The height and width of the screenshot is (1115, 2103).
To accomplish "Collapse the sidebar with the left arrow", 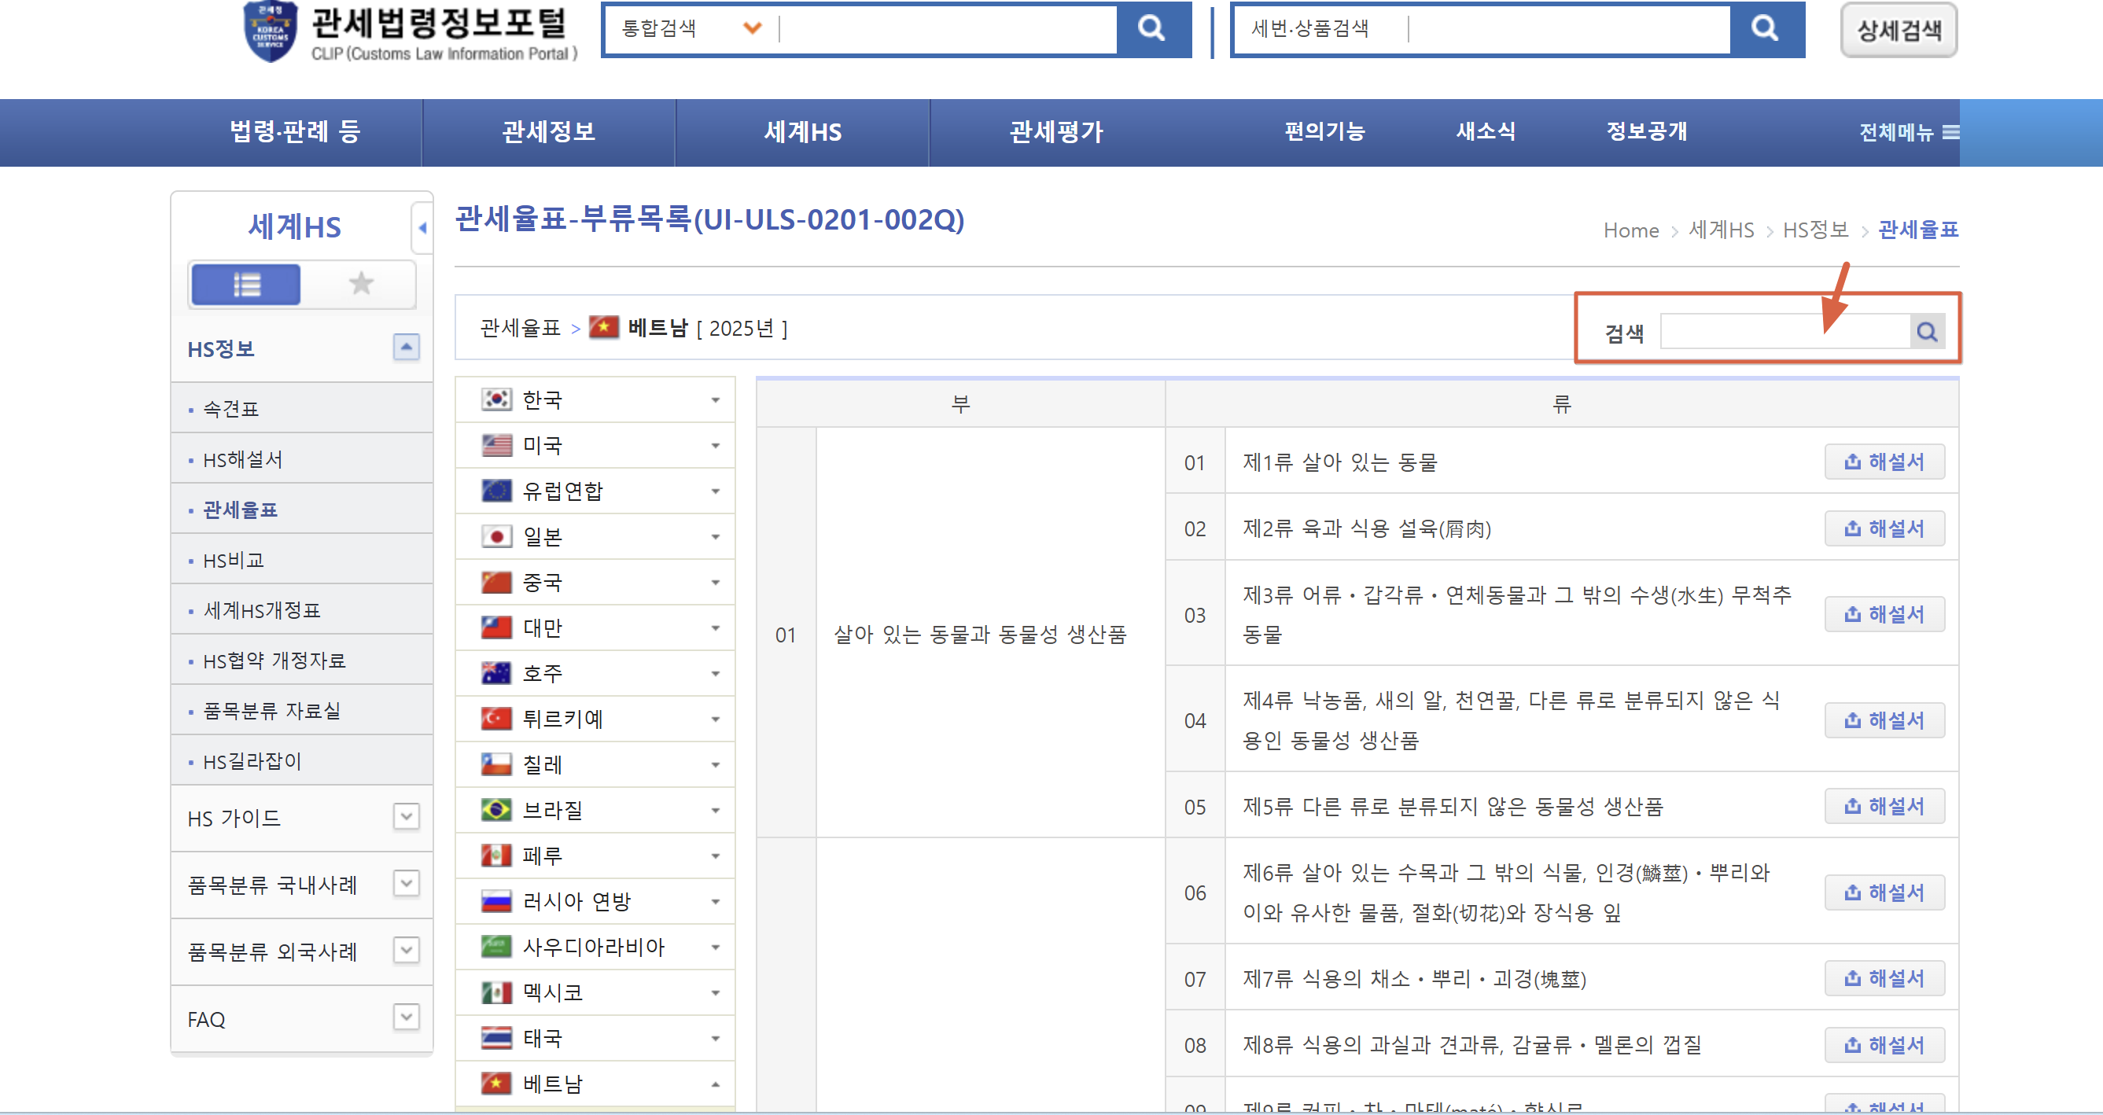I will (422, 228).
